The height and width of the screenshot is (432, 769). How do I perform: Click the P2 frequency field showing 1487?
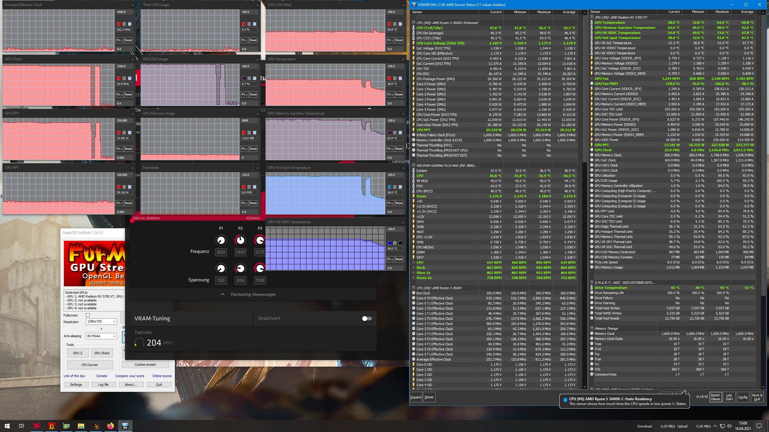point(240,252)
